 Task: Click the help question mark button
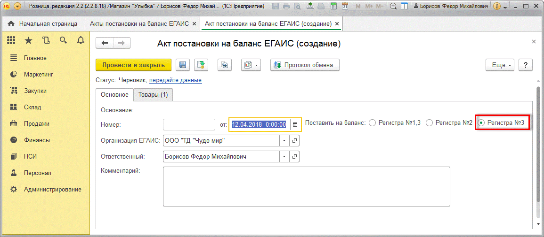tap(526, 65)
